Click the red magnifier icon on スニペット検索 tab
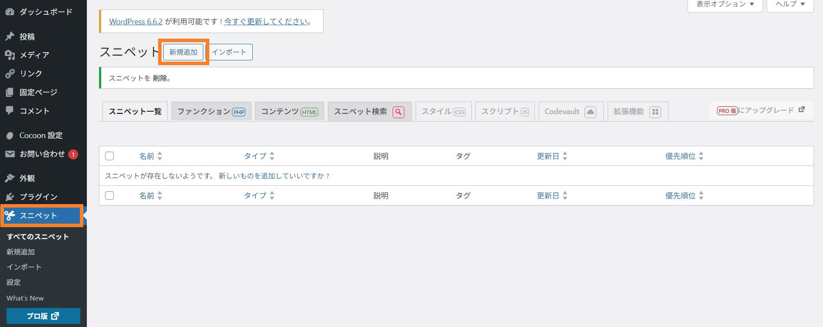The height and width of the screenshot is (327, 823). point(398,112)
